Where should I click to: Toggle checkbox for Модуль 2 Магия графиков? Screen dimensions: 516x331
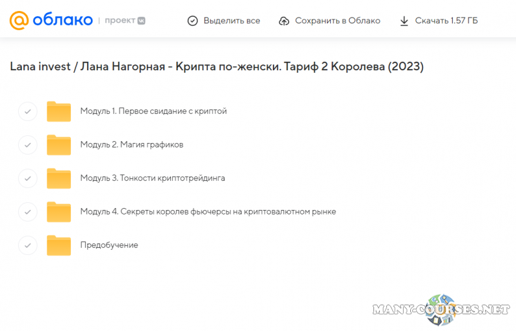[x=28, y=145]
